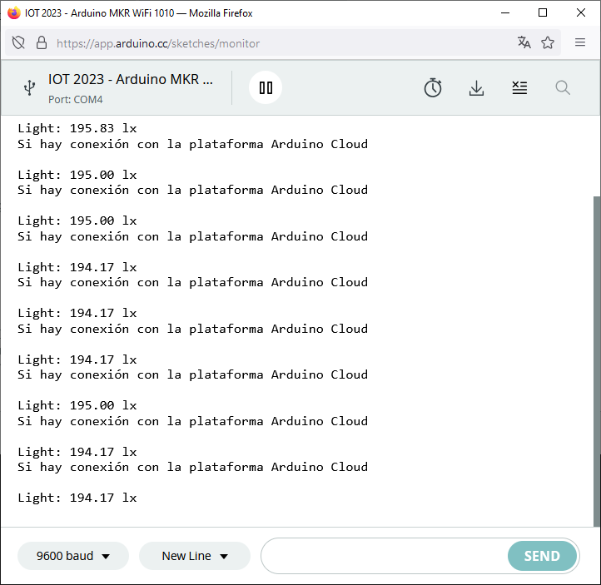Pause the serial monitor output
Screen dimensions: 601x585
click(266, 87)
